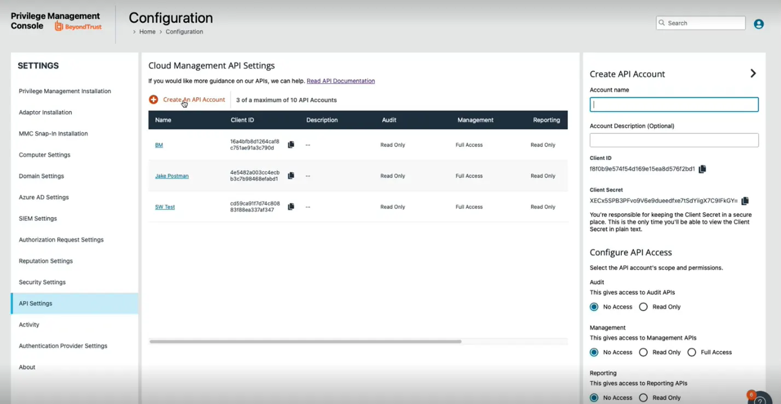Click the plus icon for Create An API Account

[154, 99]
